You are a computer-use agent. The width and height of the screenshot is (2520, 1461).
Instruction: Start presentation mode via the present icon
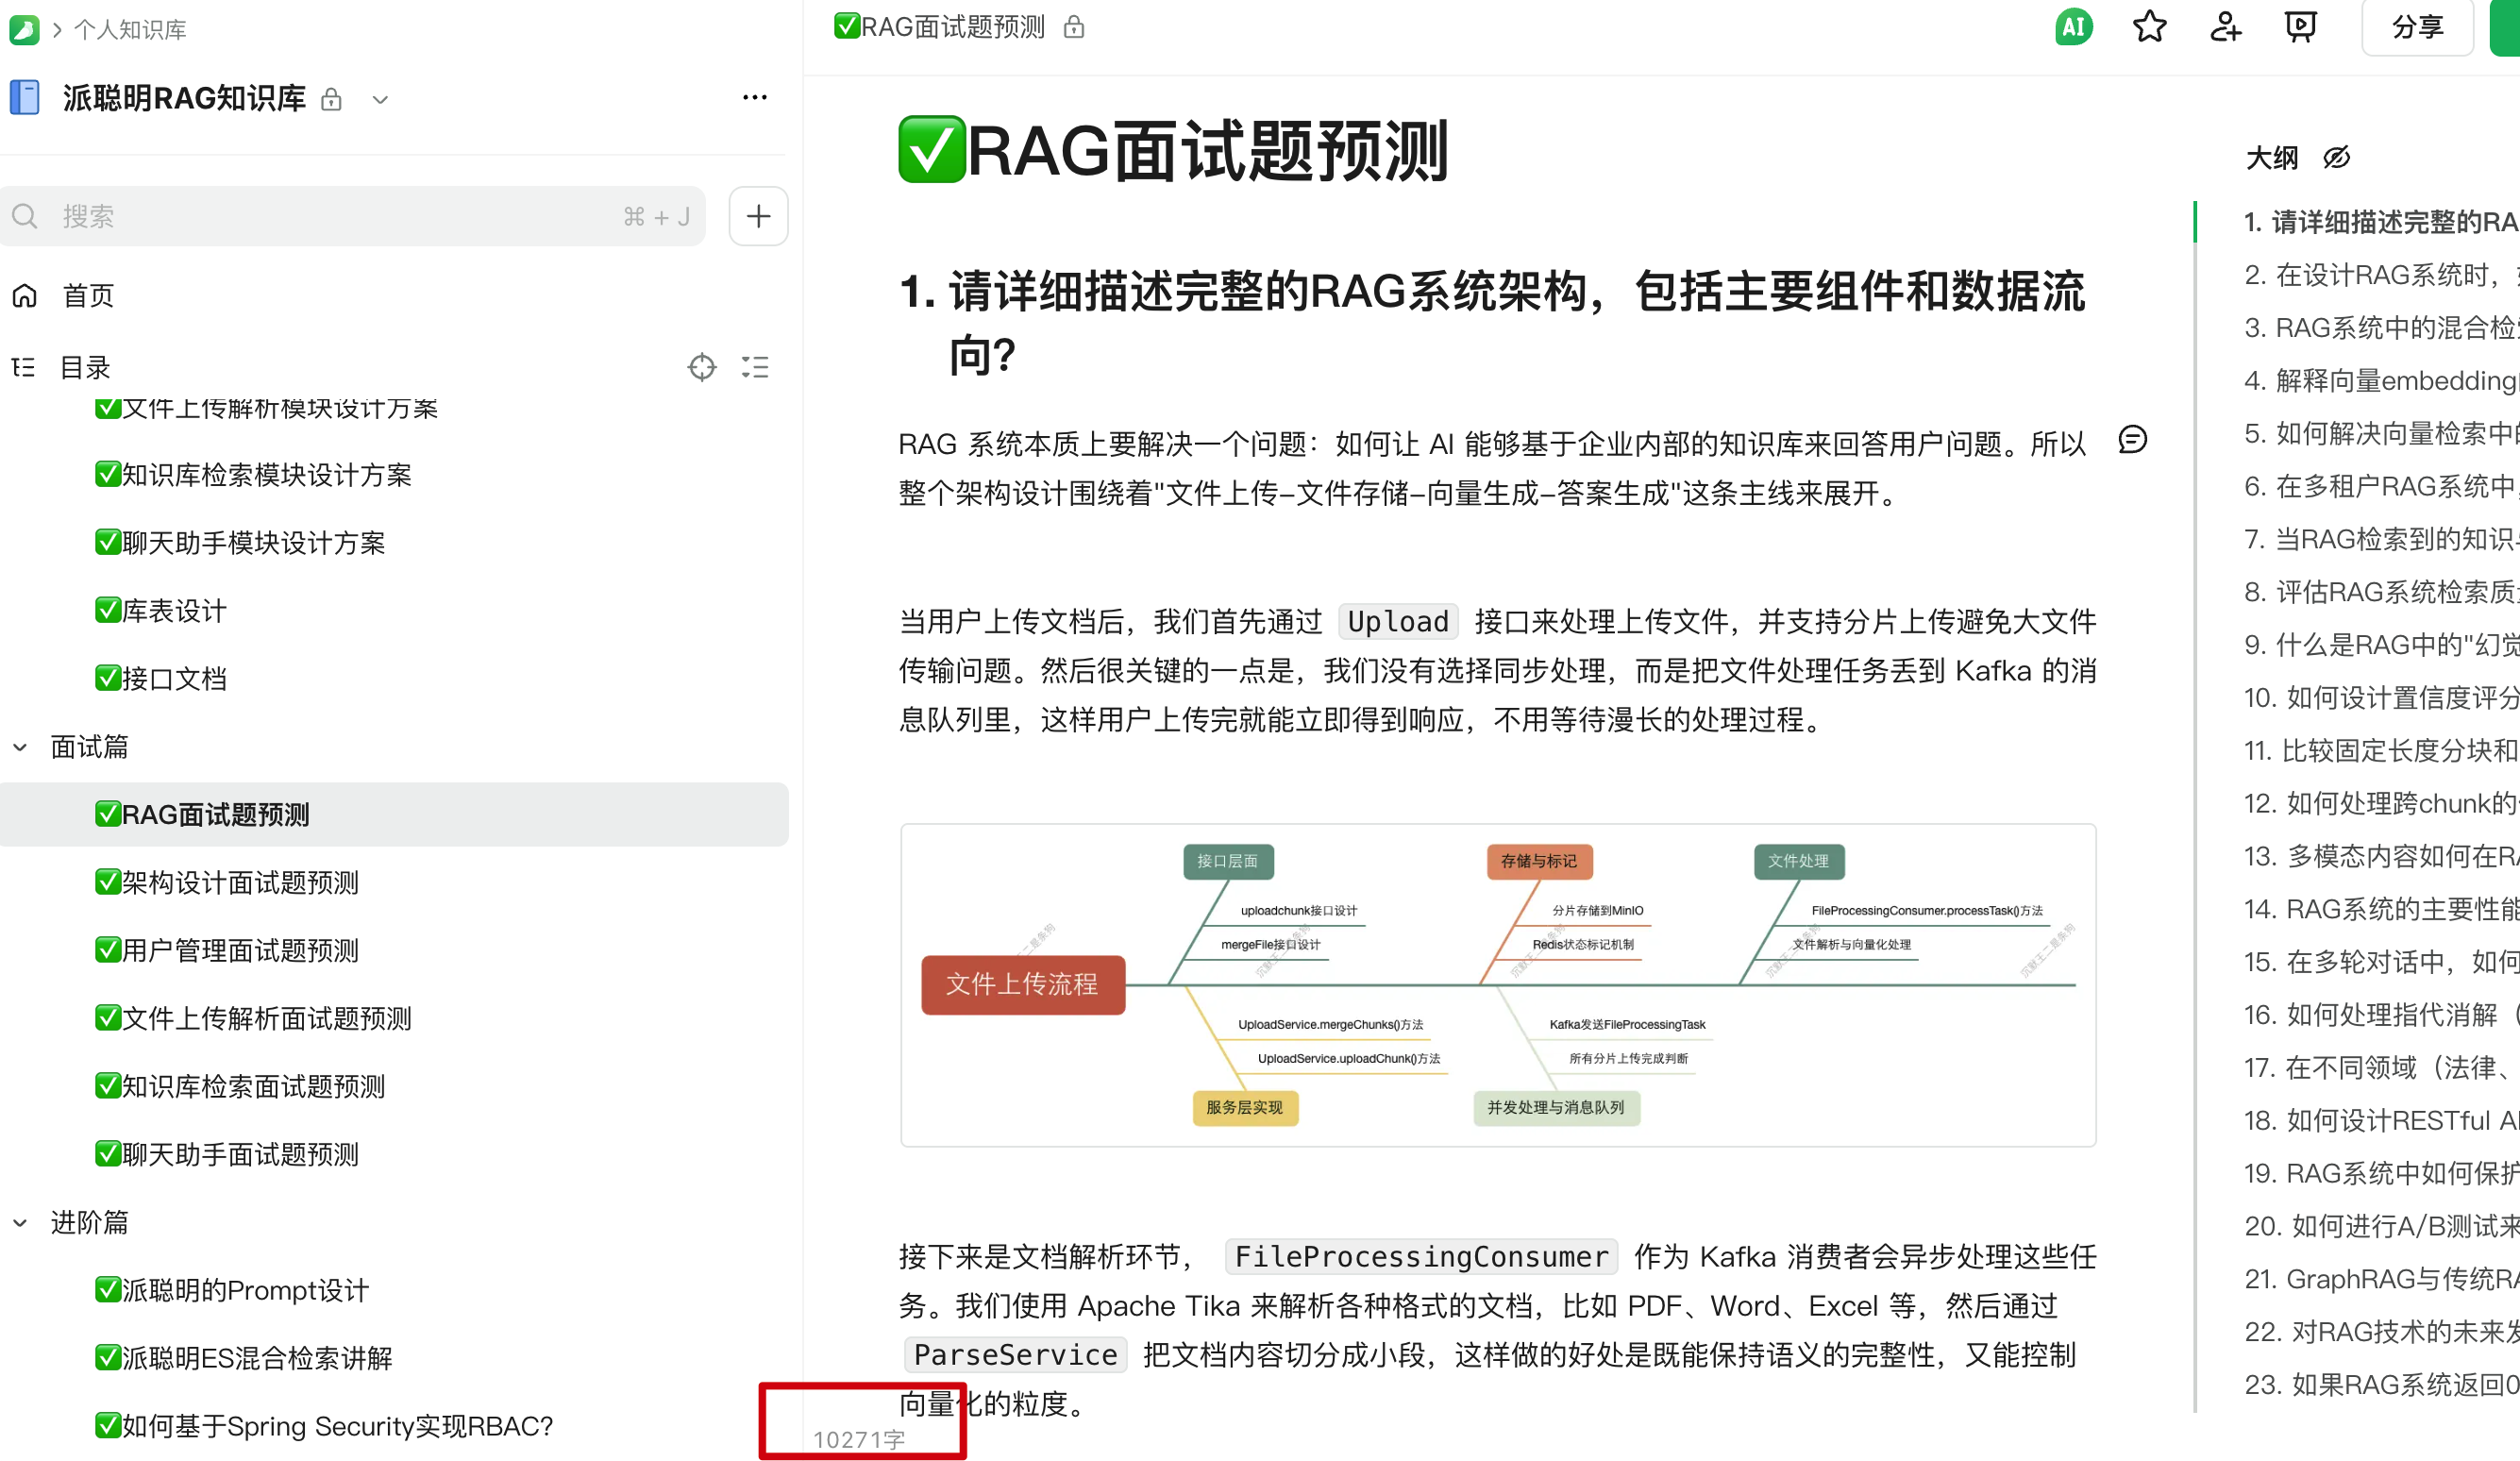(2300, 27)
